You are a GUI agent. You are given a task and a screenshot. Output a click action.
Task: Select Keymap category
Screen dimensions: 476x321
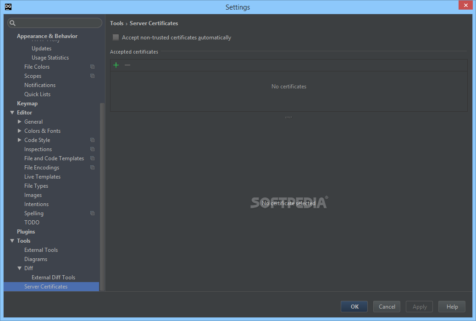coord(28,103)
